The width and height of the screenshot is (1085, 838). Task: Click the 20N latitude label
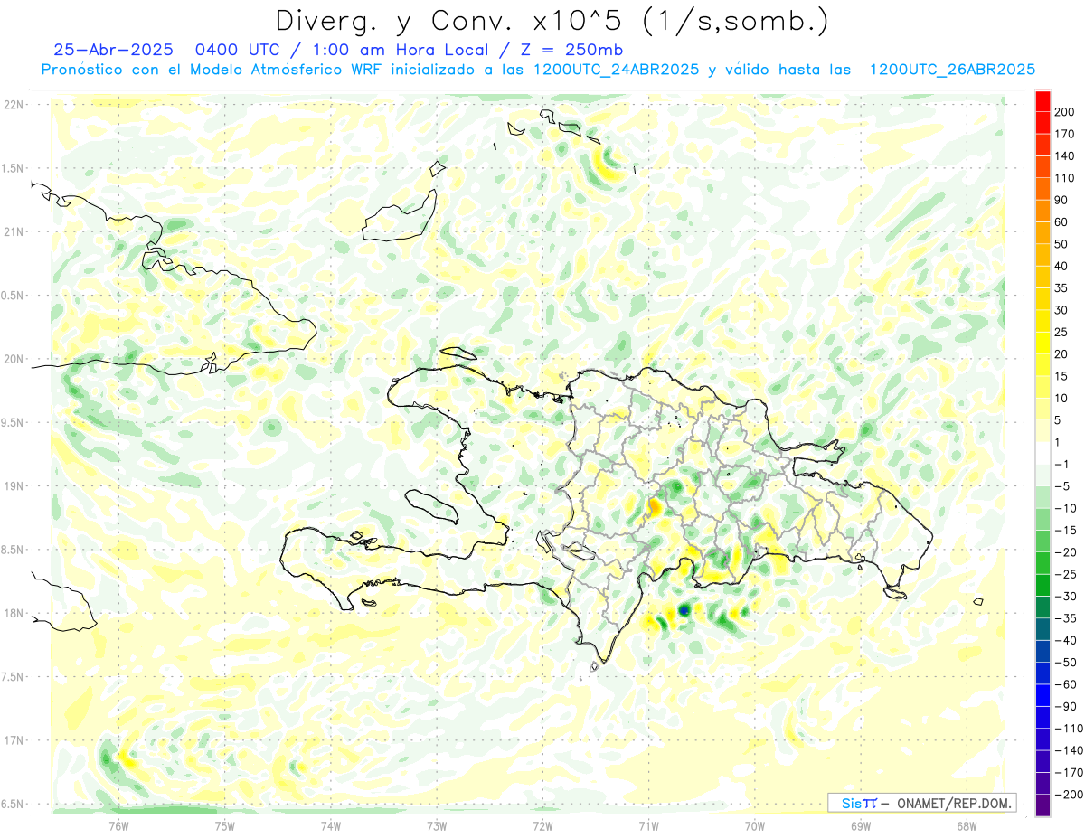tap(13, 359)
